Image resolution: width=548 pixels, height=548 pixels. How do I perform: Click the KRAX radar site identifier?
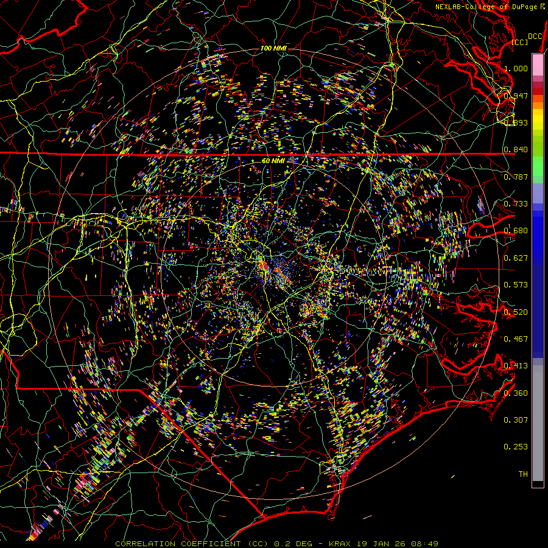340,544
